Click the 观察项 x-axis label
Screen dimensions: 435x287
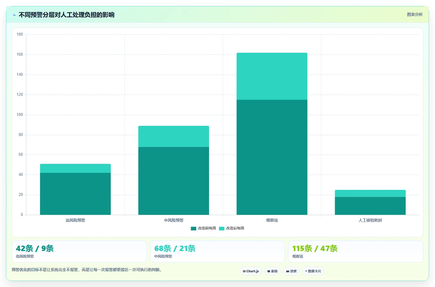(x=272, y=220)
